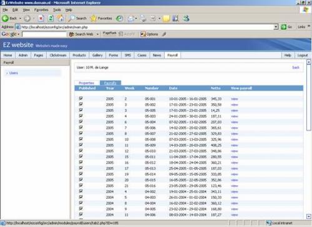Toggle Published checkbox for payroll 05-001

click(81, 98)
